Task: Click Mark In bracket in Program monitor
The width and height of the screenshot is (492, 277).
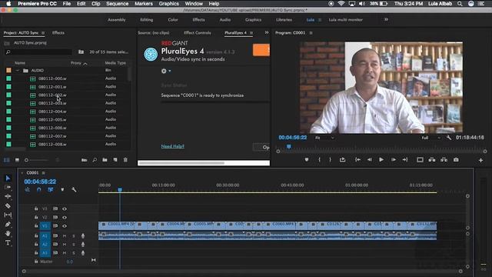Action: pos(319,160)
